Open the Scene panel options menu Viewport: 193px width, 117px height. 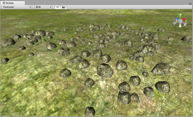(x=190, y=4)
